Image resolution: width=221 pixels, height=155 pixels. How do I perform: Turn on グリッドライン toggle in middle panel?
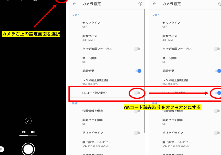pos(137,133)
